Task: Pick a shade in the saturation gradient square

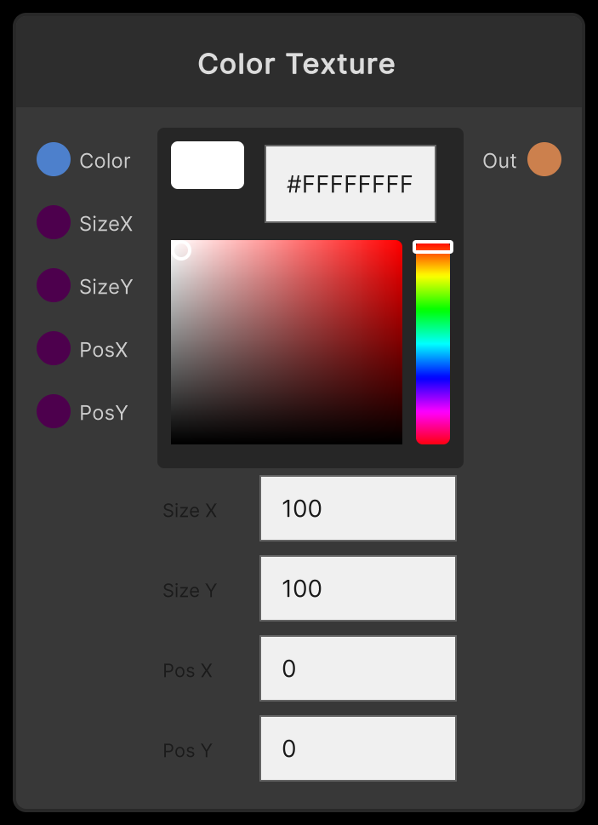Action: [286, 341]
